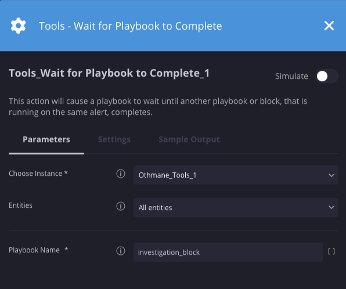This screenshot has height=289, width=346.
Task: Click the gear icon in the header
Action: pyautogui.click(x=19, y=26)
